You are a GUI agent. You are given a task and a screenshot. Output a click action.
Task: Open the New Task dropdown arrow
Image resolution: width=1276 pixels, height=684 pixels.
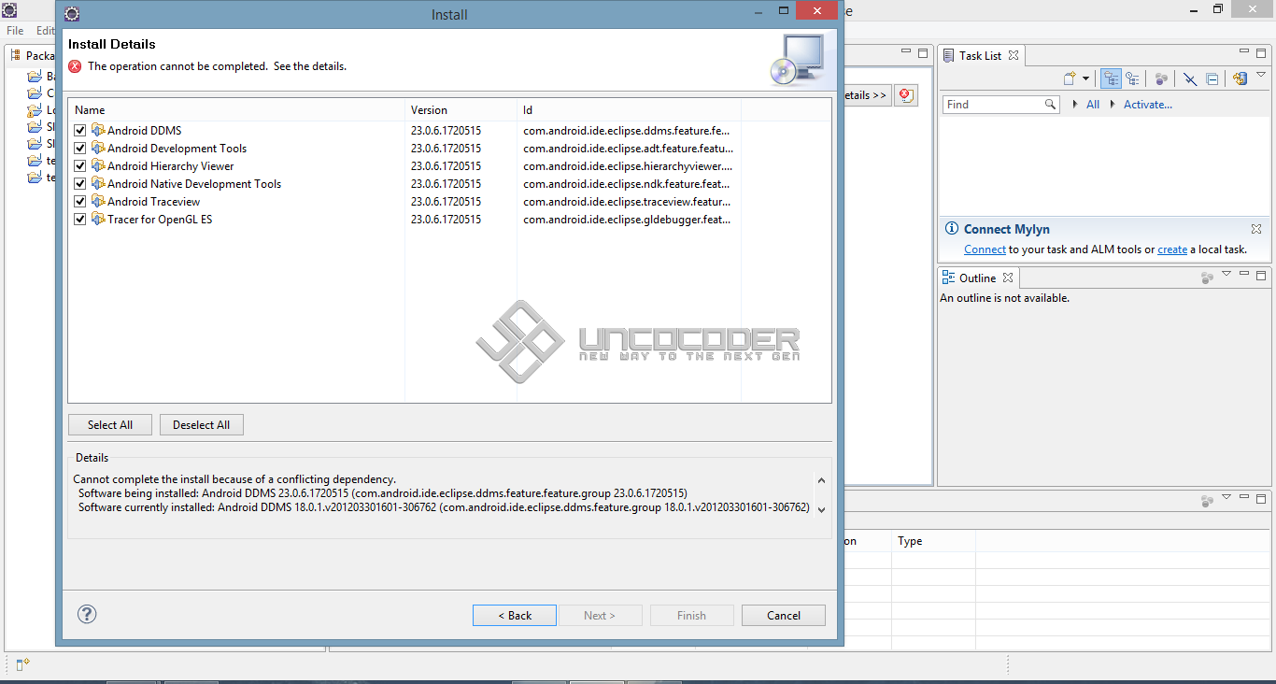[1085, 79]
